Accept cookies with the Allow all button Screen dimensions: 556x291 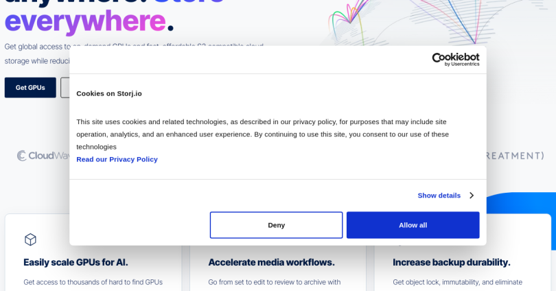click(413, 225)
